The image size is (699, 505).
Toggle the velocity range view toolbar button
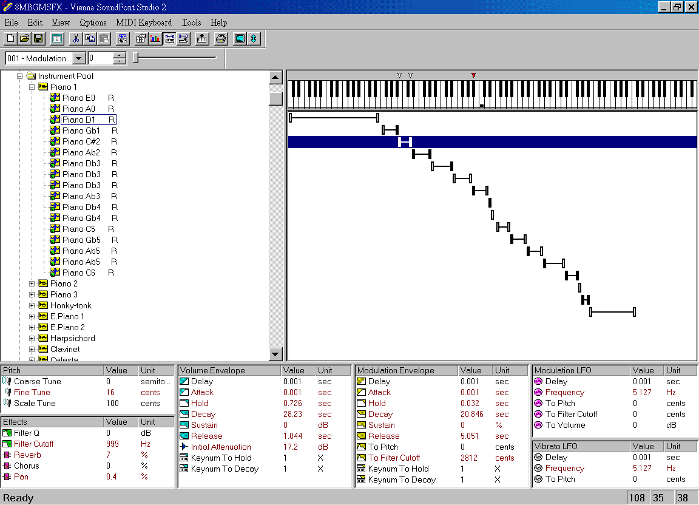pos(183,39)
